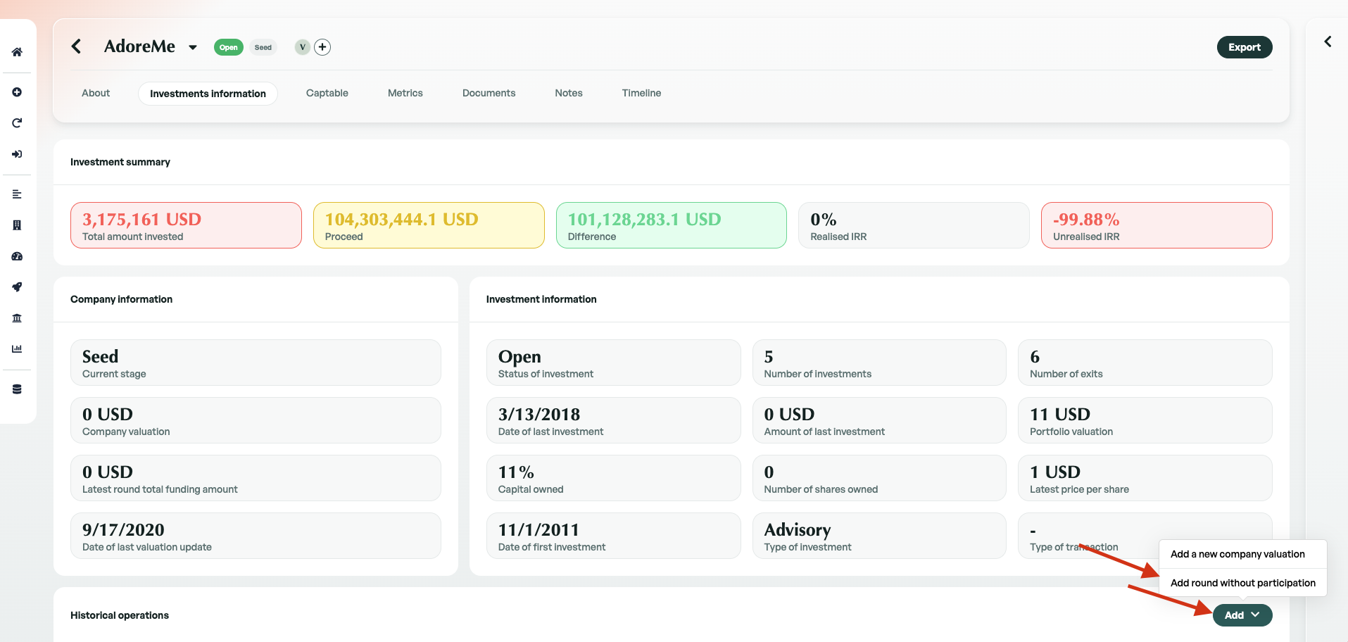The width and height of the screenshot is (1348, 642).
Task: Click the 11% Capital owned card
Action: pyautogui.click(x=614, y=478)
